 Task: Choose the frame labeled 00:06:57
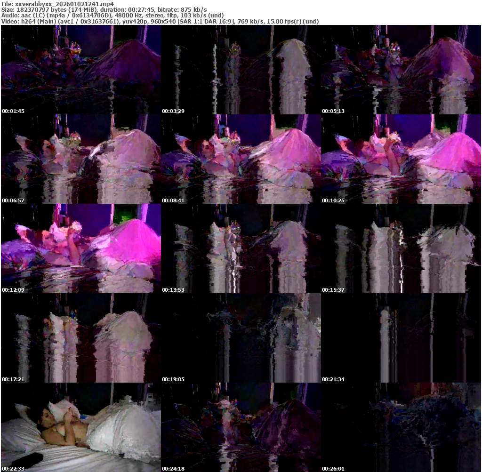80,159
